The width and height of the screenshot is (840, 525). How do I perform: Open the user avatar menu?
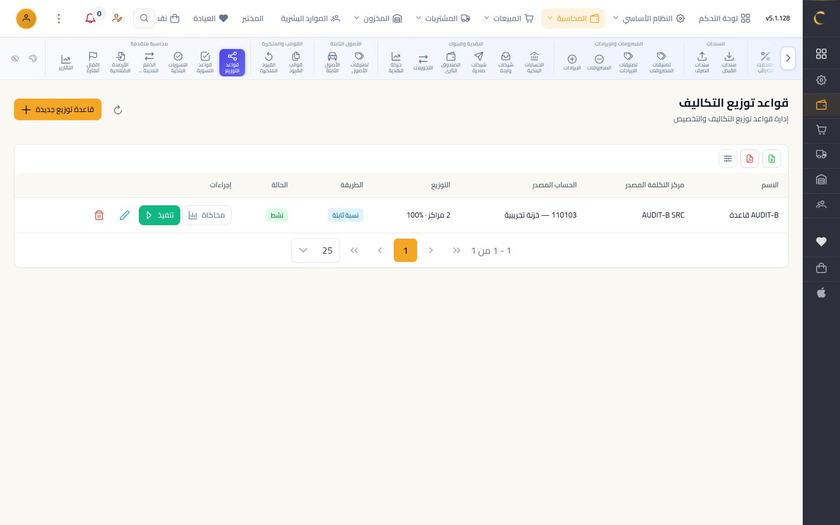point(26,19)
